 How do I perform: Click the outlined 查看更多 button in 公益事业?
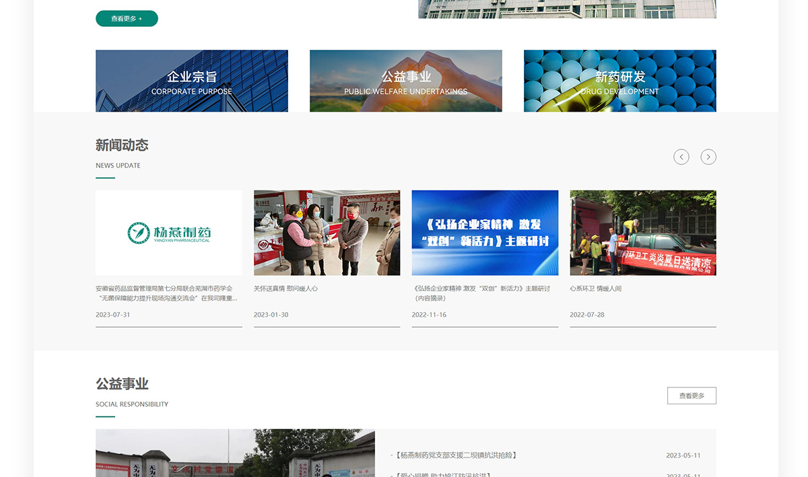click(692, 396)
